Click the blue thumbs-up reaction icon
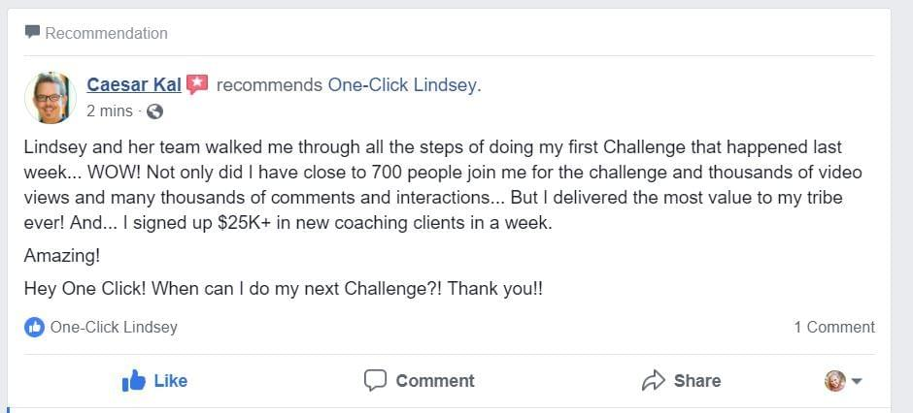 [34, 327]
